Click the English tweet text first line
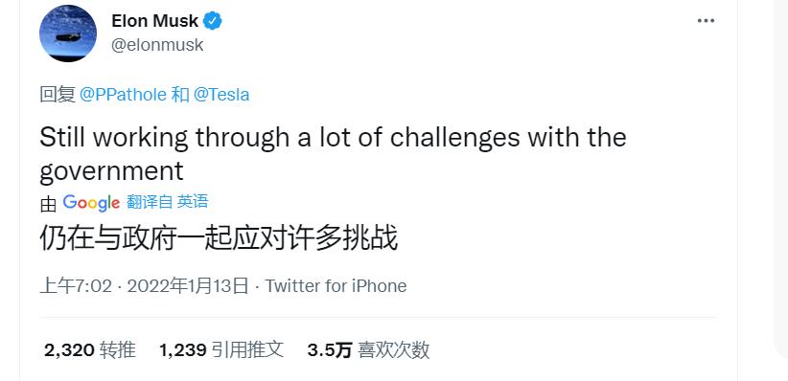 (333, 138)
